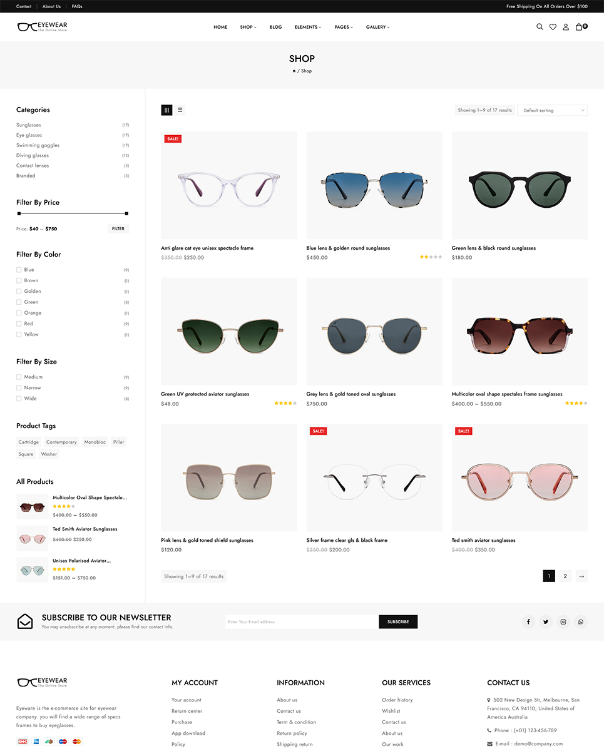Open the user account icon
The width and height of the screenshot is (604, 751).
[x=566, y=27]
